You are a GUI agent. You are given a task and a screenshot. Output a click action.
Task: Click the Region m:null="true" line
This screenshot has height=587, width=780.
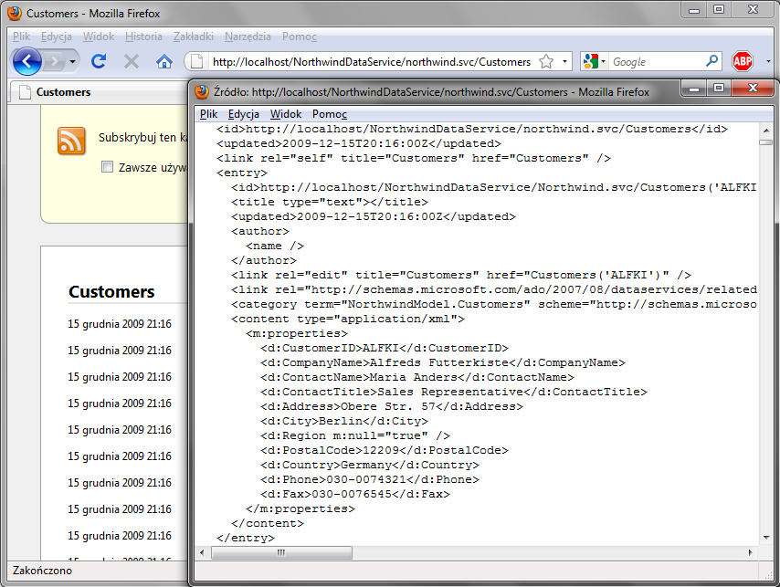[354, 435]
